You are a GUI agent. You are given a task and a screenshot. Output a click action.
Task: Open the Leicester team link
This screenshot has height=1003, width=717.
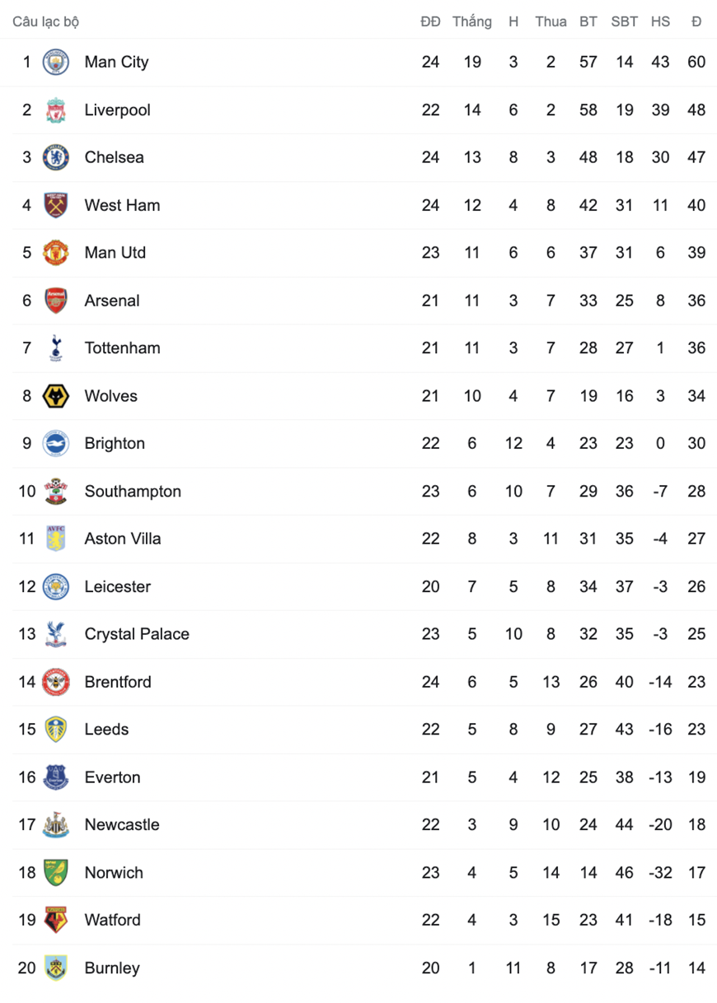pos(118,586)
